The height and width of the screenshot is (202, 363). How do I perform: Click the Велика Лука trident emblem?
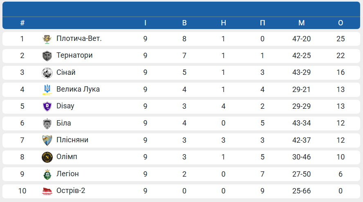point(47,90)
